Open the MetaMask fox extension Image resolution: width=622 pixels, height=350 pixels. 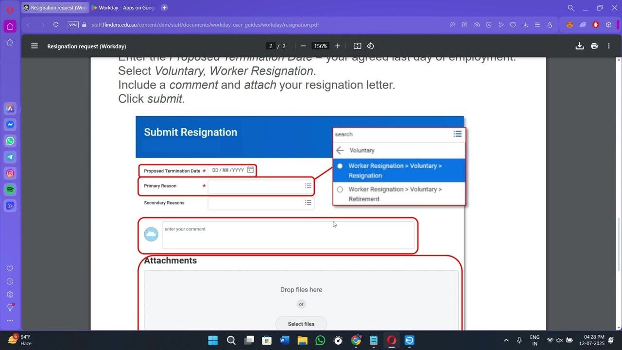click(570, 25)
